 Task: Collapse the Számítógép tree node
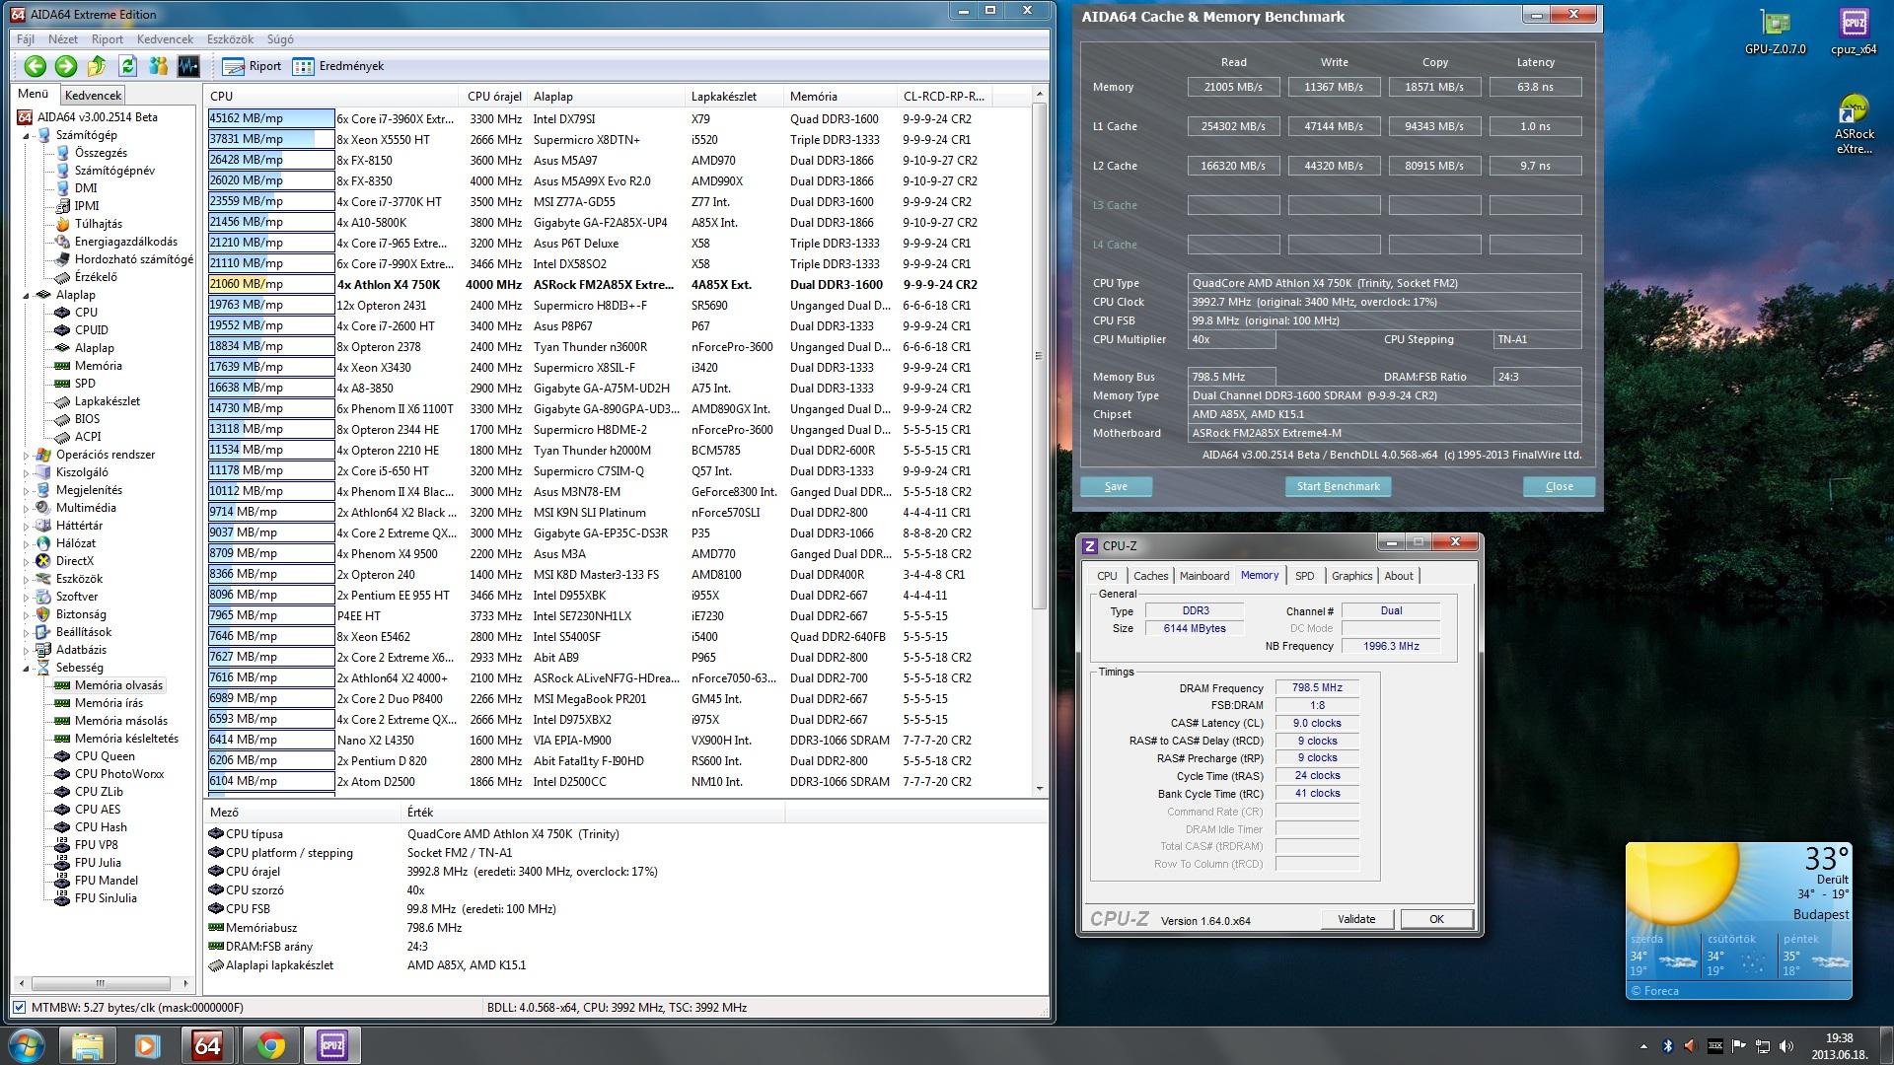(x=27, y=135)
